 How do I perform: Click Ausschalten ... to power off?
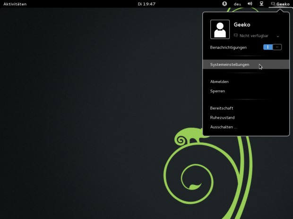(246, 127)
